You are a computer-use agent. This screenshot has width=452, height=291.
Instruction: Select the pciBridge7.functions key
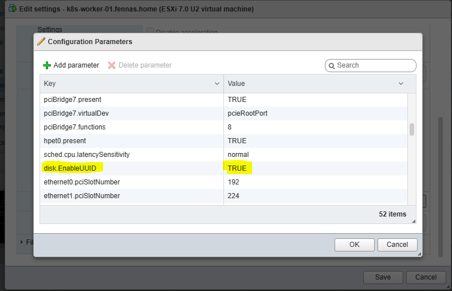[74, 127]
